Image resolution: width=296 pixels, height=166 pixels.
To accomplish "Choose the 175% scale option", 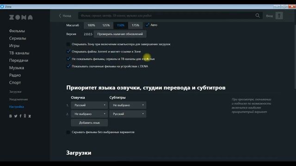I will coord(136,25).
